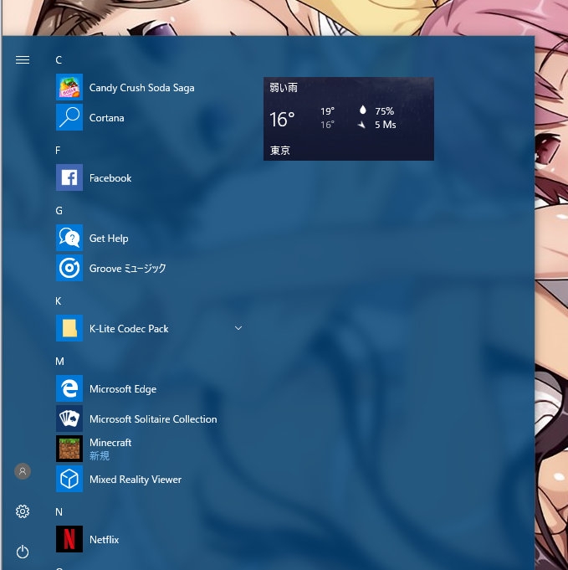Open Microsoft Solitaire Collection label
The height and width of the screenshot is (570, 568).
coord(153,419)
